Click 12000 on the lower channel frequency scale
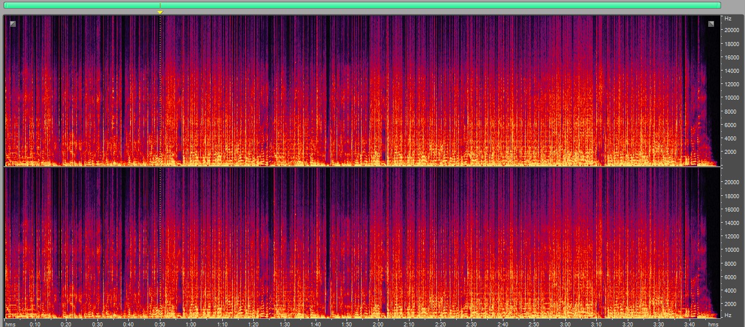The width and height of the screenshot is (745, 327). point(732,236)
